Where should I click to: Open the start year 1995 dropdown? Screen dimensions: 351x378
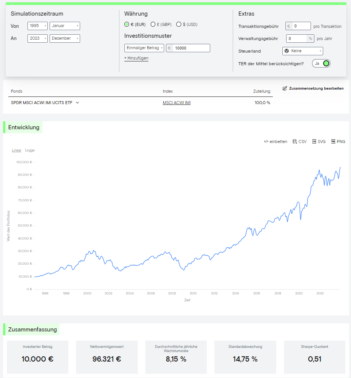[37, 26]
